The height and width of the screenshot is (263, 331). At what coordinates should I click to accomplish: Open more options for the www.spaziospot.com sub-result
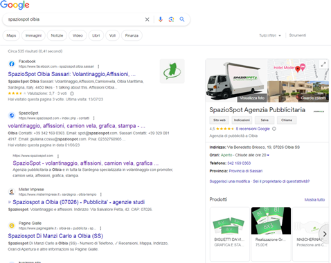pyautogui.click(x=58, y=156)
